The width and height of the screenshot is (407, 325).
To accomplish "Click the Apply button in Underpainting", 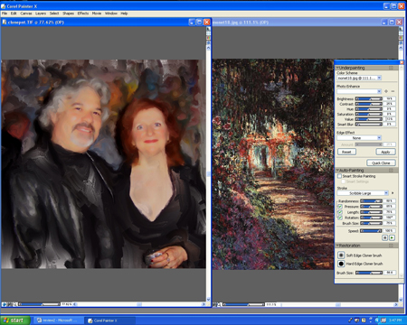I will coord(385,152).
